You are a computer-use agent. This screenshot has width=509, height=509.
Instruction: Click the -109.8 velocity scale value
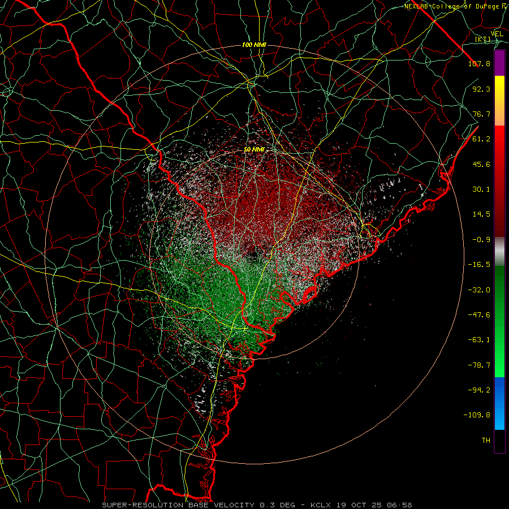coord(477,415)
